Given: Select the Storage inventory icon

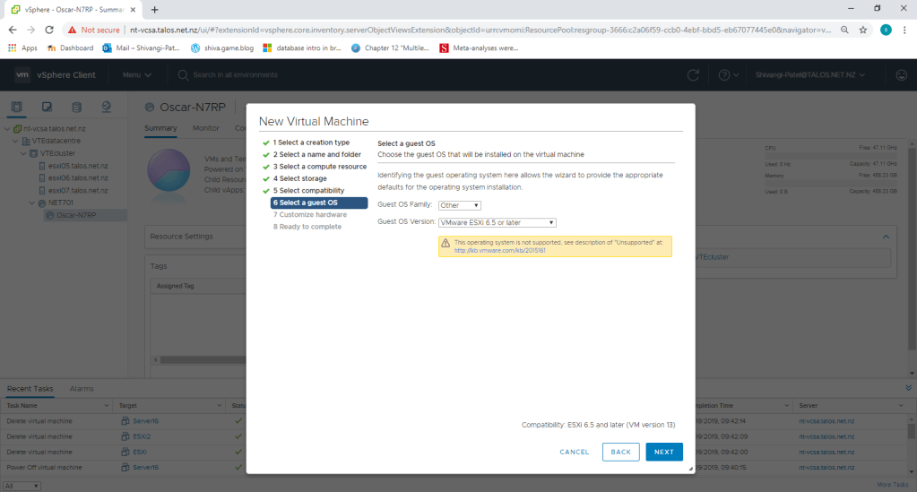Looking at the screenshot, I should click(77, 108).
